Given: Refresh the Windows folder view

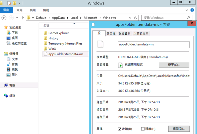Looking at the screenshot, I should point(135,18).
